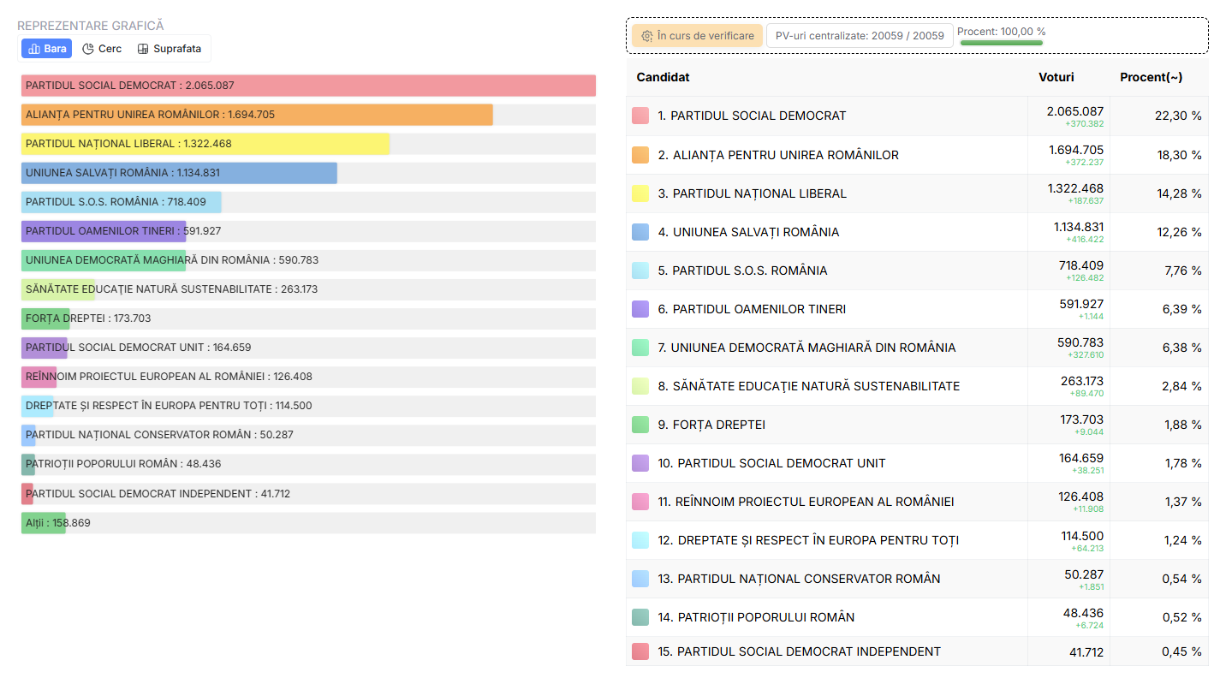Image resolution: width=1220 pixels, height=678 pixels.
Task: Click the gear icon in verification badge
Action: 647,36
